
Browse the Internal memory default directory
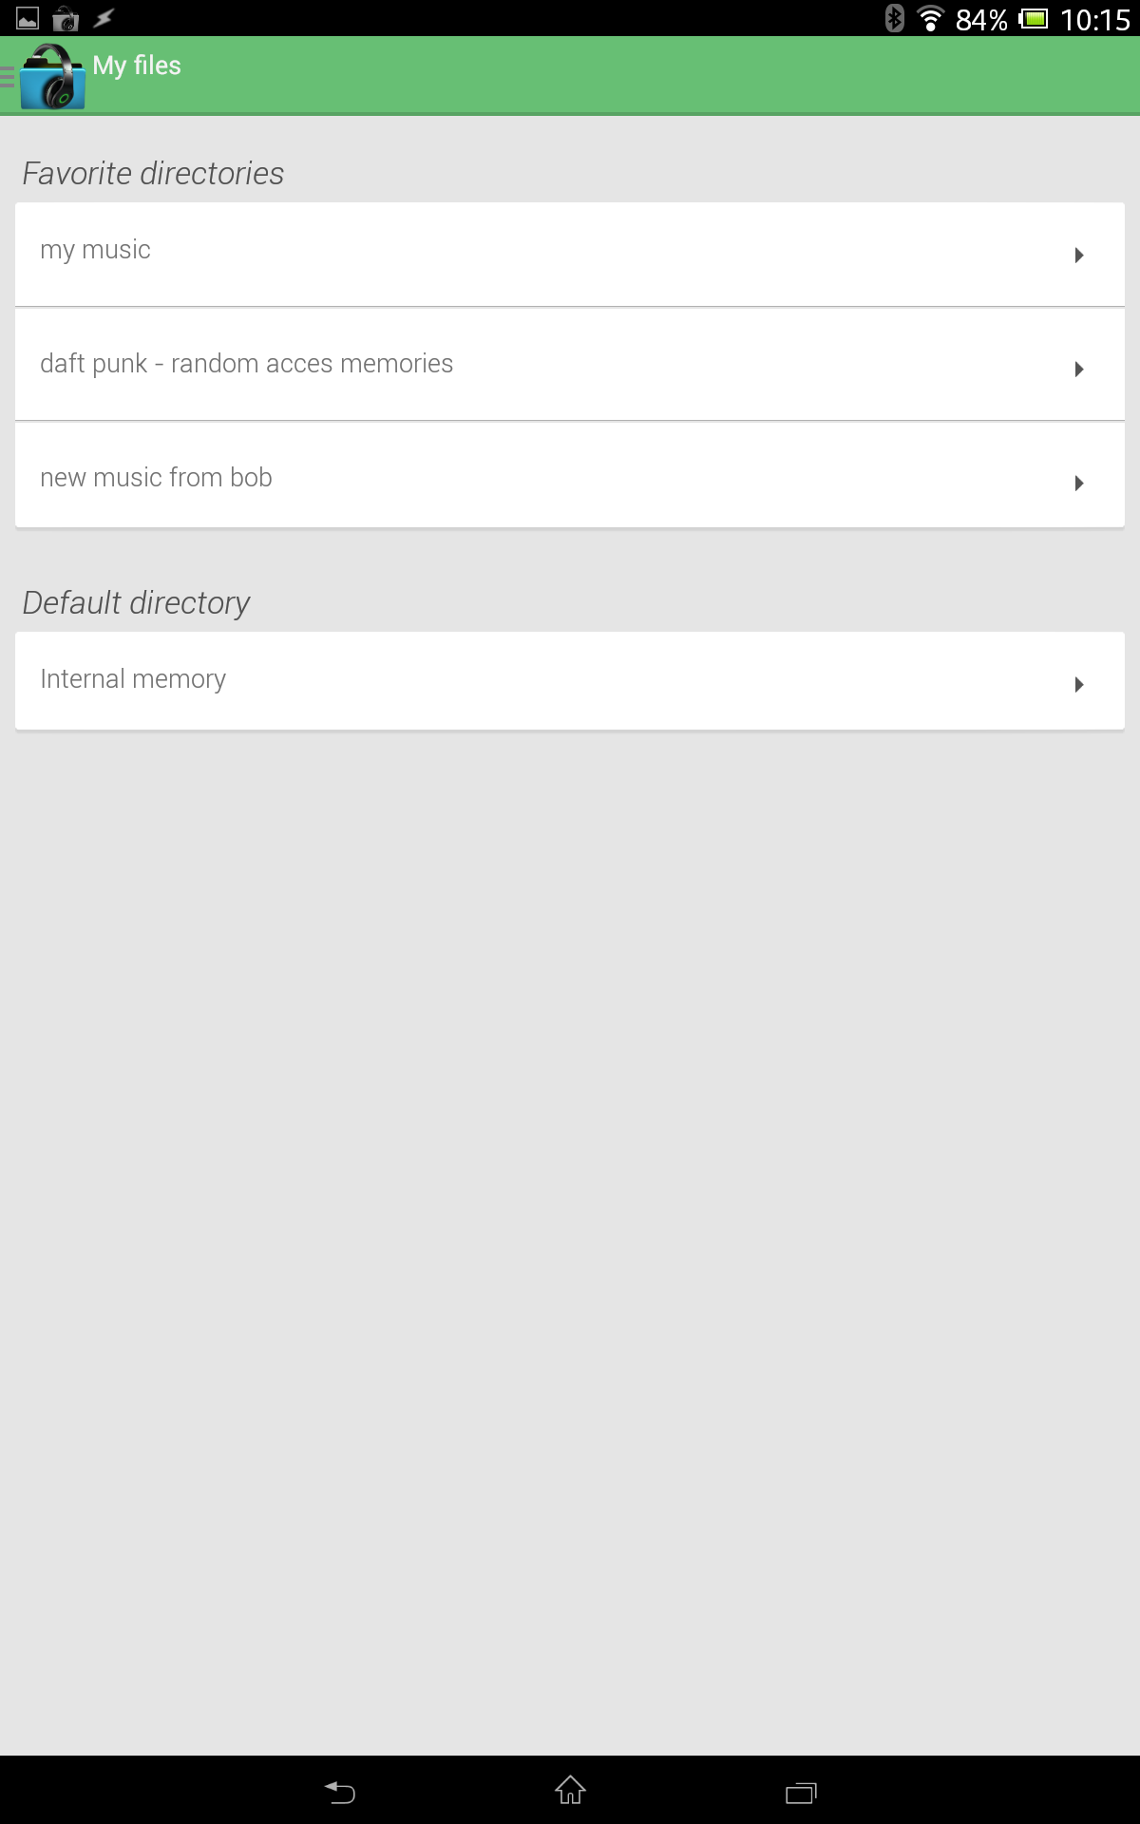pyautogui.click(x=133, y=679)
